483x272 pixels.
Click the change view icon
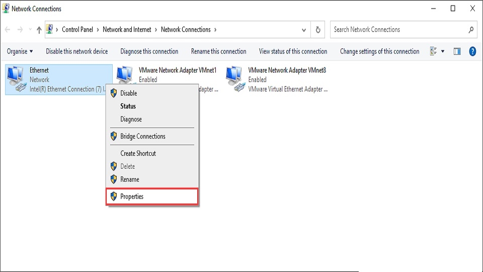[433, 51]
